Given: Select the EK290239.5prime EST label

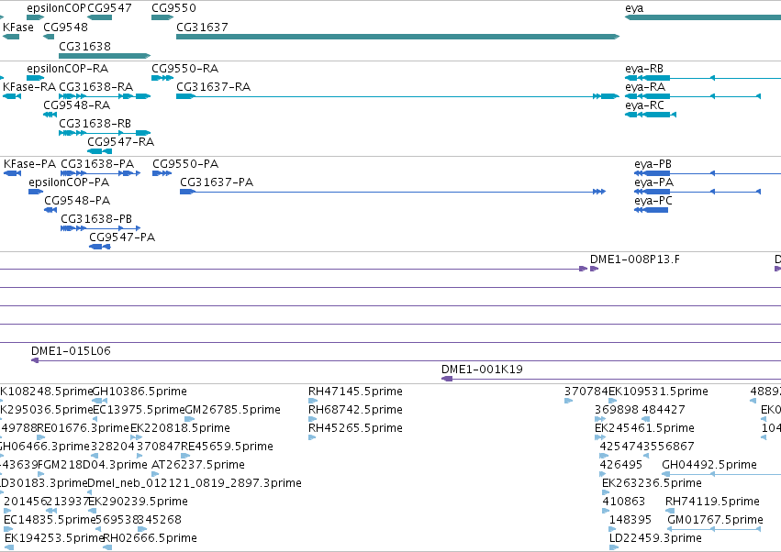Looking at the screenshot, I should [138, 502].
